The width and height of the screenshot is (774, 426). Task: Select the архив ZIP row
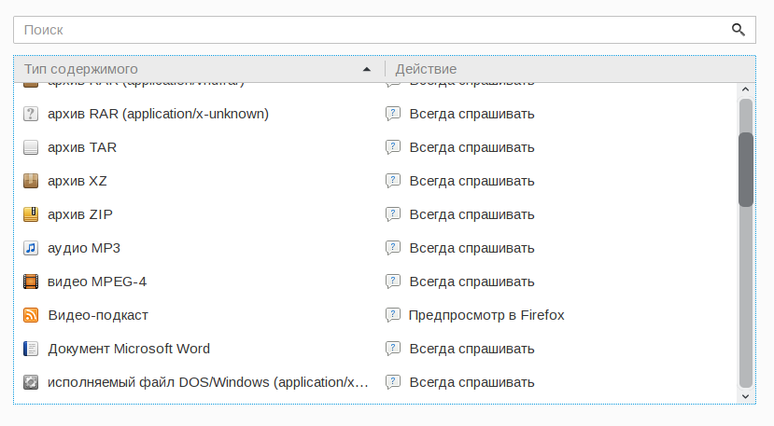376,214
